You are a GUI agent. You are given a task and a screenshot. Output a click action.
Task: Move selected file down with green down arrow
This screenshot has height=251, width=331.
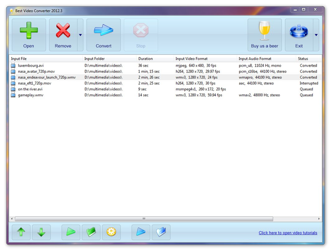pyautogui.click(x=41, y=232)
